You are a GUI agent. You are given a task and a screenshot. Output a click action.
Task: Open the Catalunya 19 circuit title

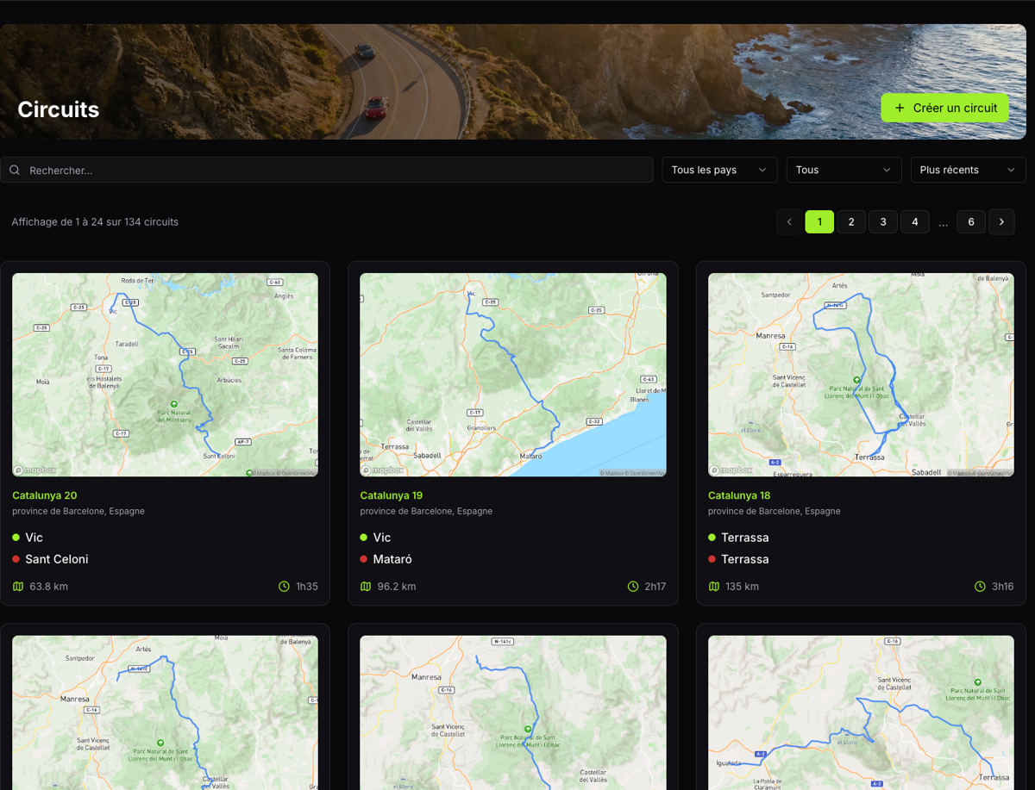[391, 495]
